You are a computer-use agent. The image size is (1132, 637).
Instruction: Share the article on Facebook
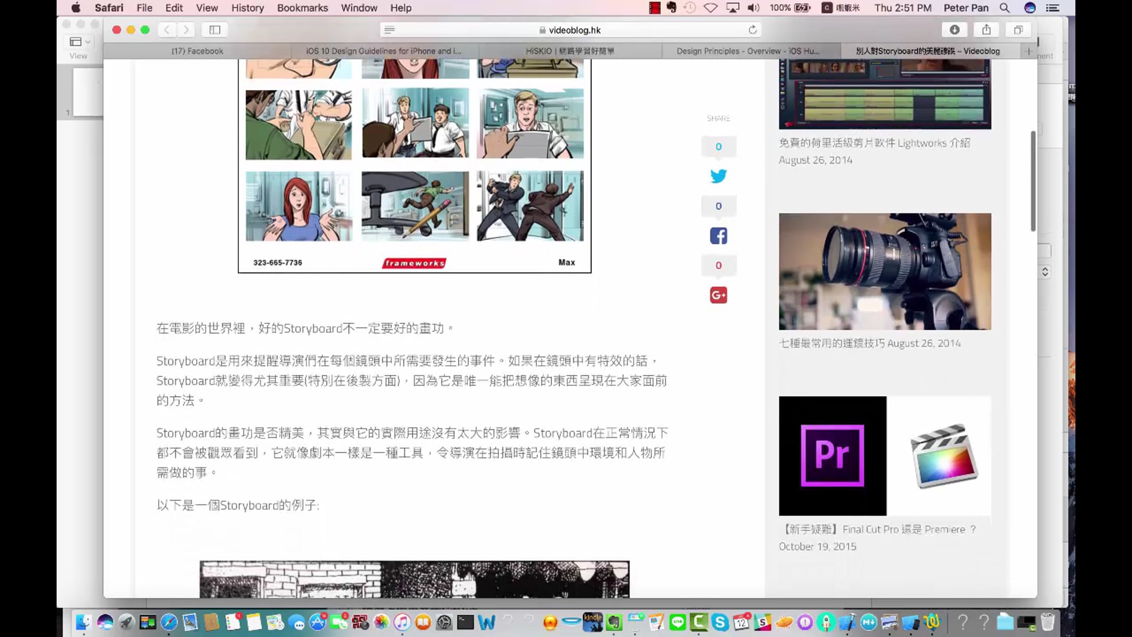(x=718, y=235)
